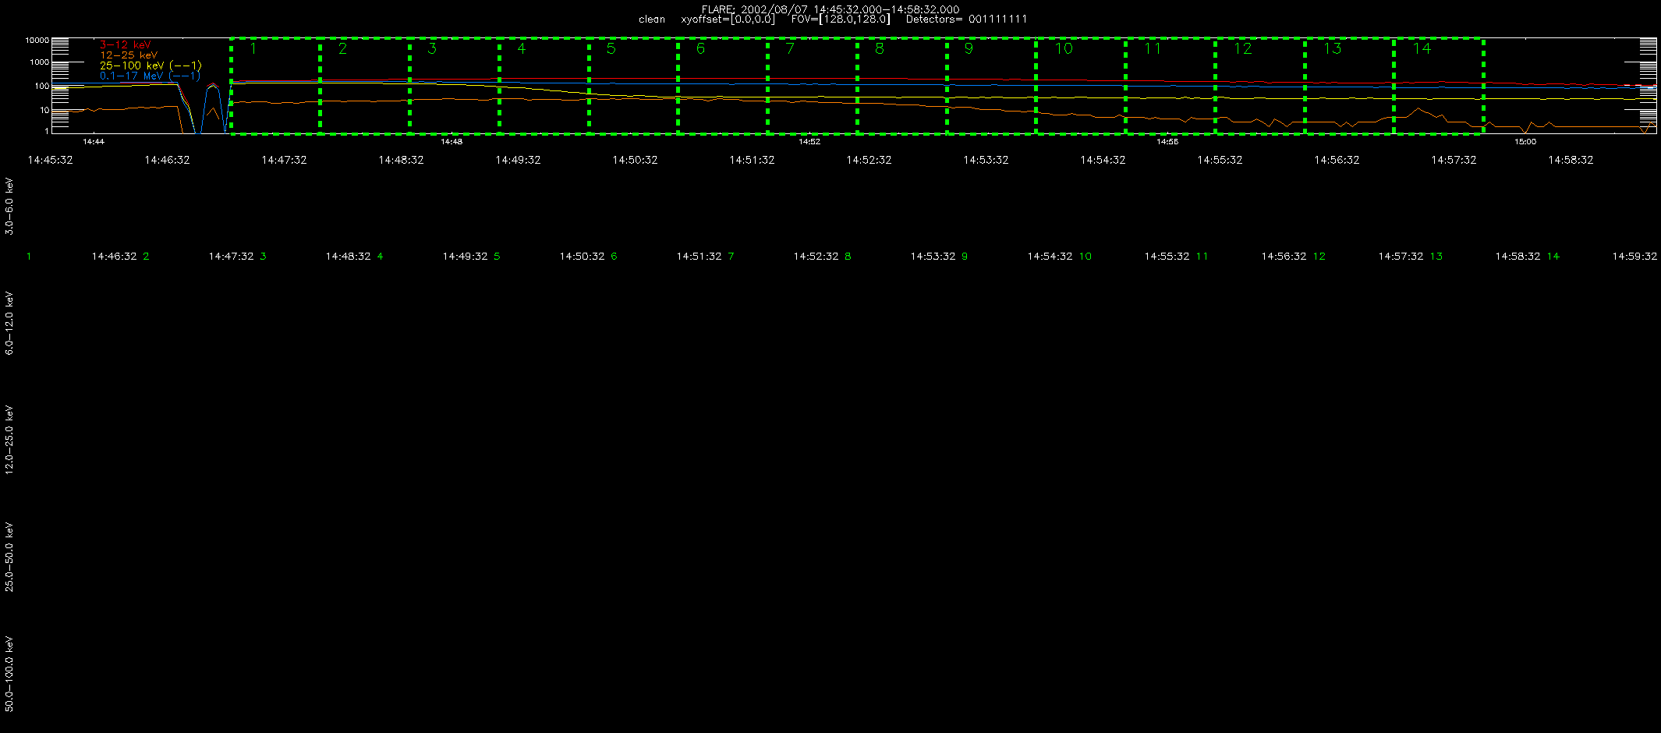Click the '50.0-100.0 keV' energy band label
This screenshot has height=733, width=1661.
9,674
